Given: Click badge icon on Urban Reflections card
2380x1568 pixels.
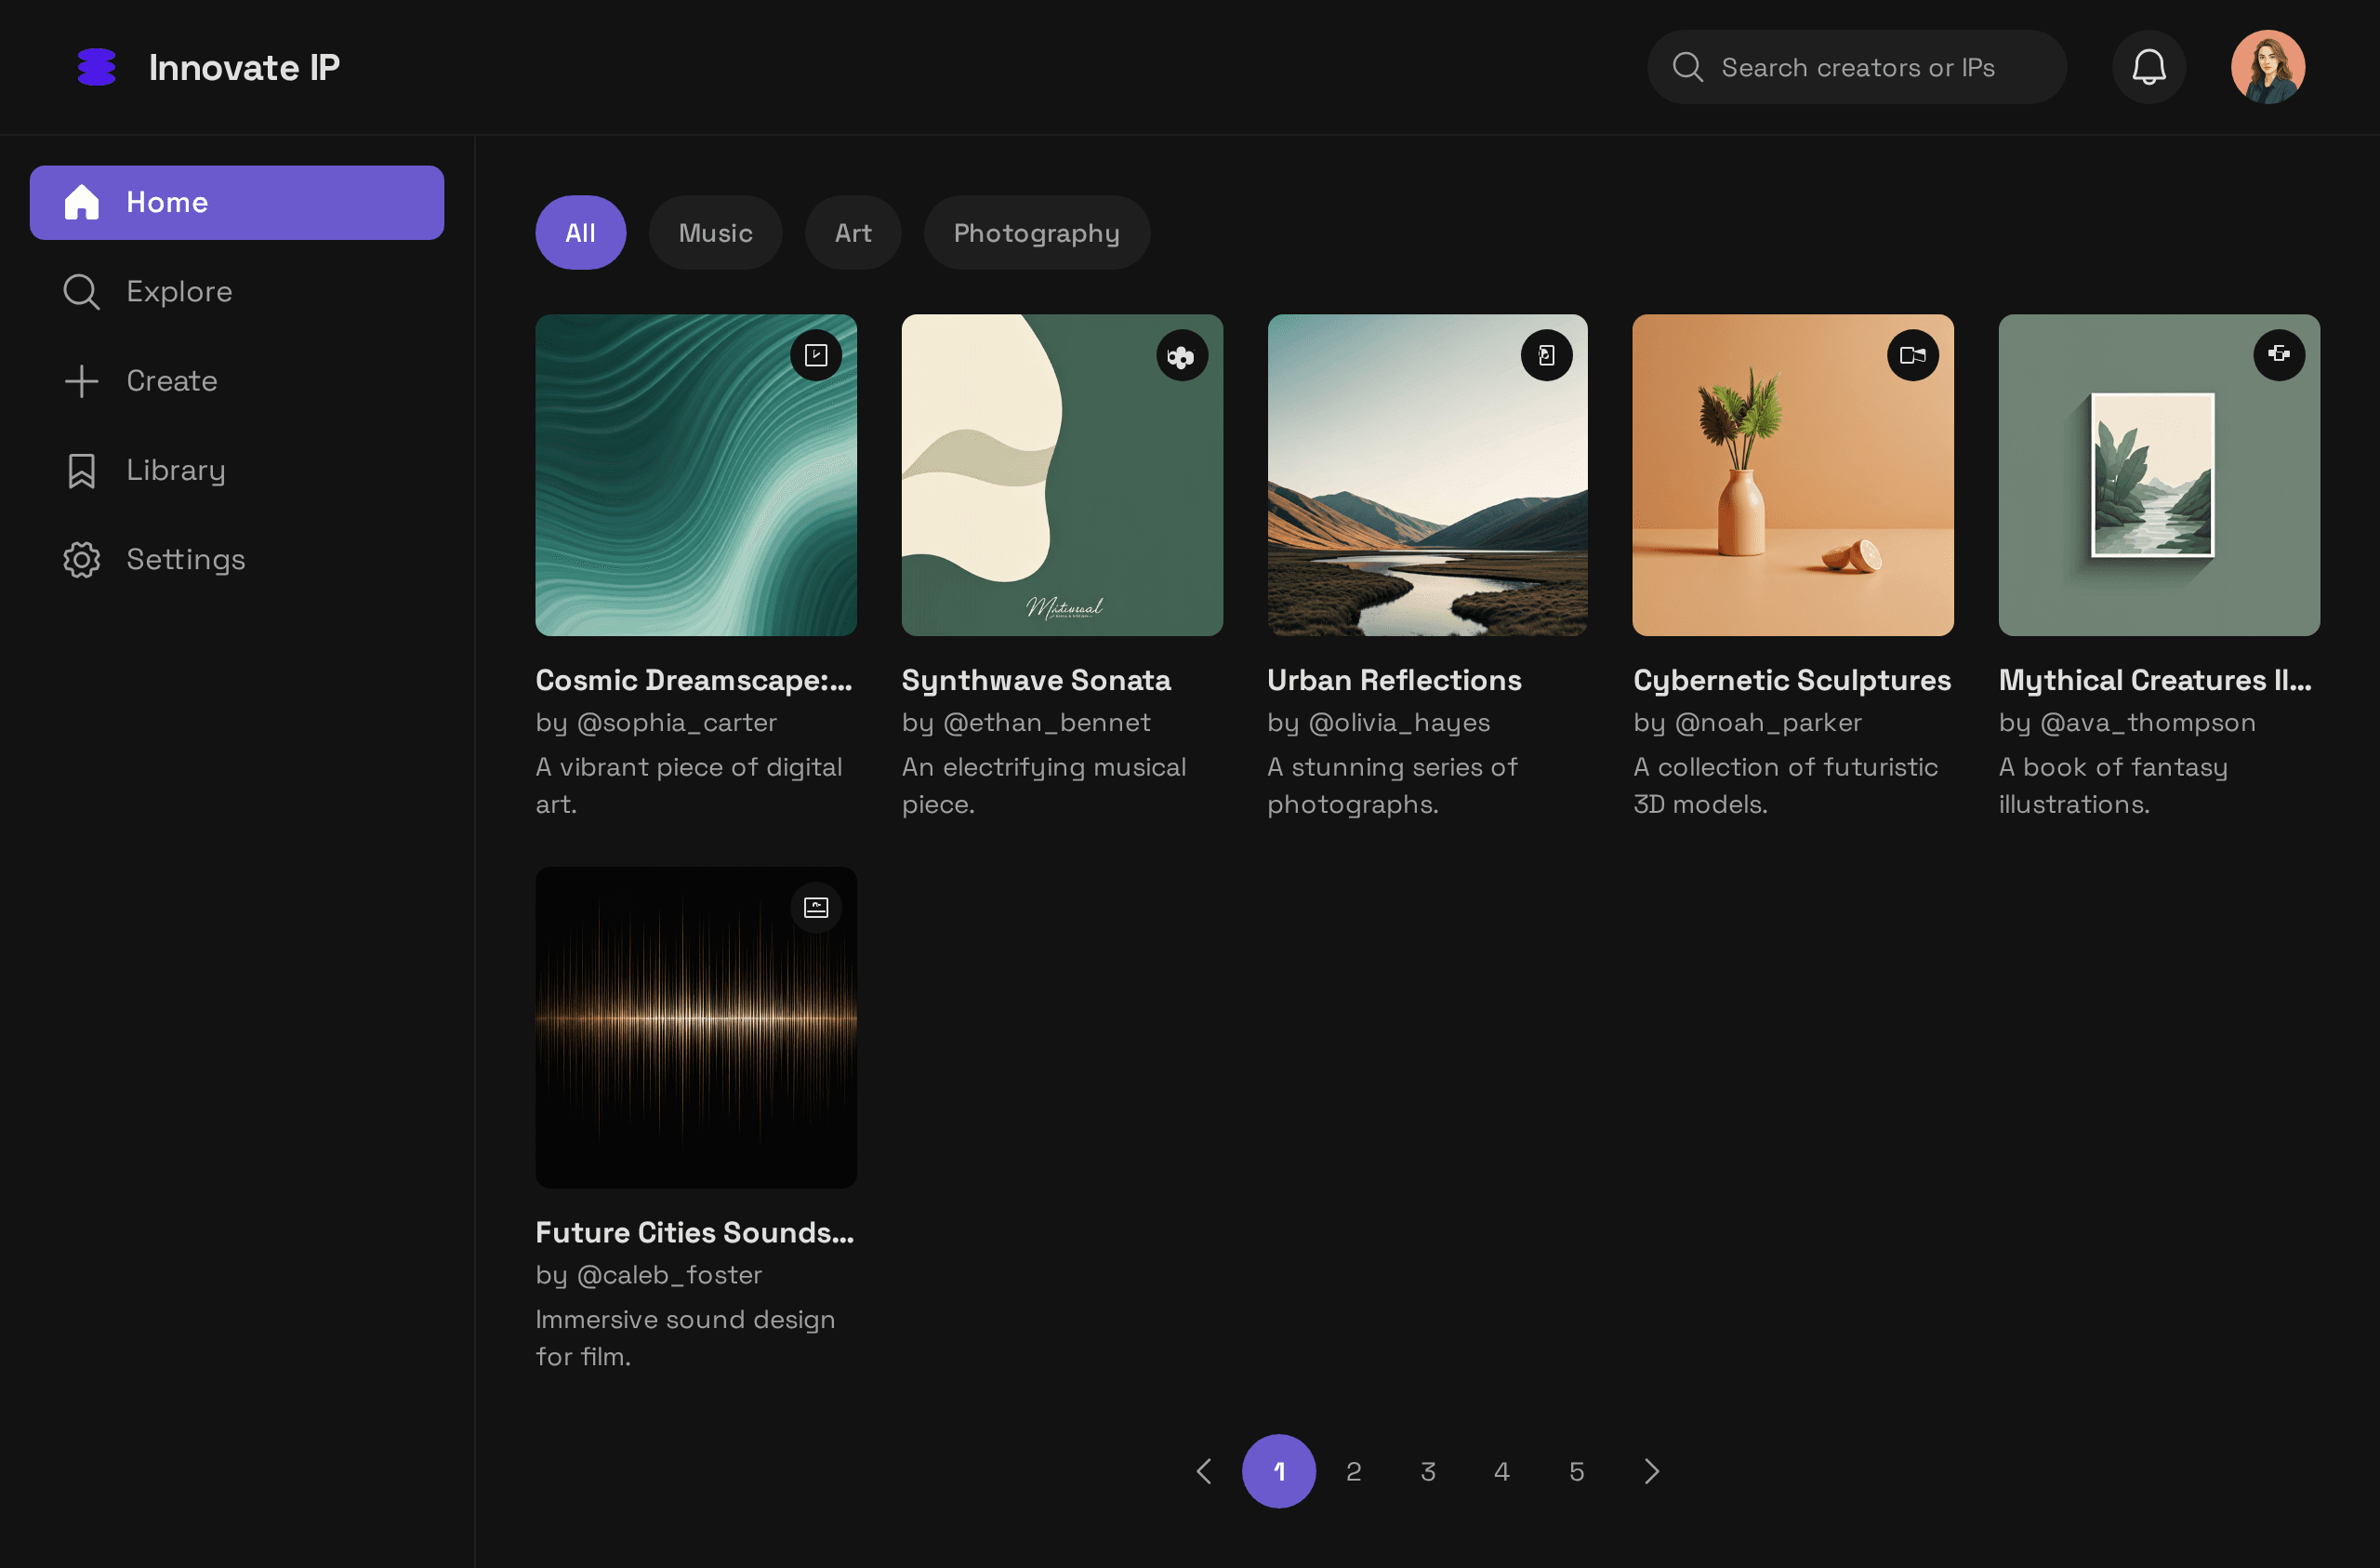Looking at the screenshot, I should click(x=1546, y=355).
